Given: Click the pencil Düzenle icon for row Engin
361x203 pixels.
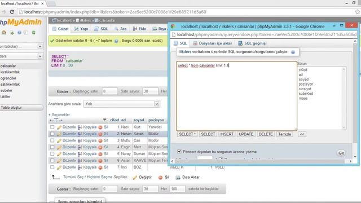Looking at the screenshot, I should point(59,147).
